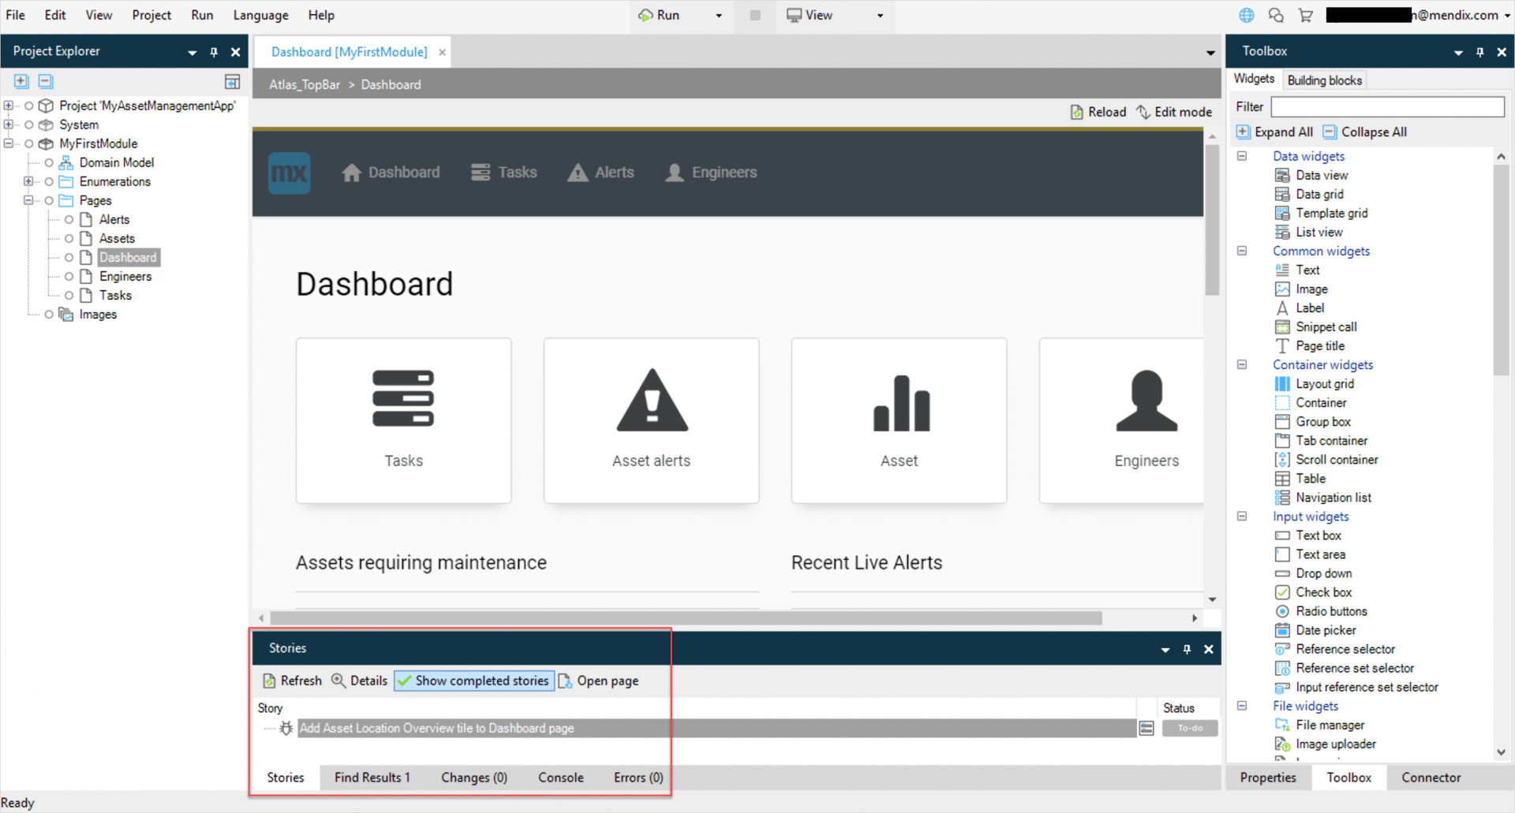Screen dimensions: 1515x813
Task: Switch to the Building blocks tab
Action: point(1324,80)
